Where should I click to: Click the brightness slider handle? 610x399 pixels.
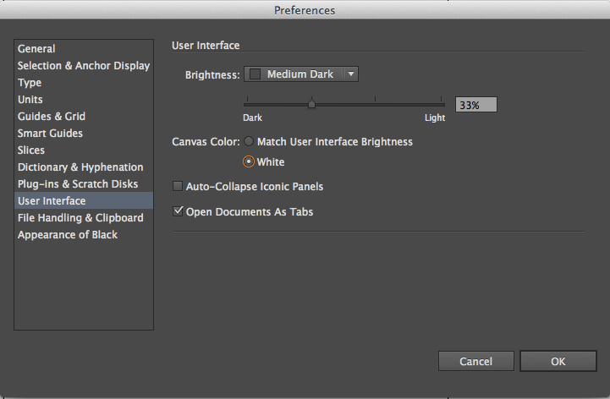[x=311, y=104]
